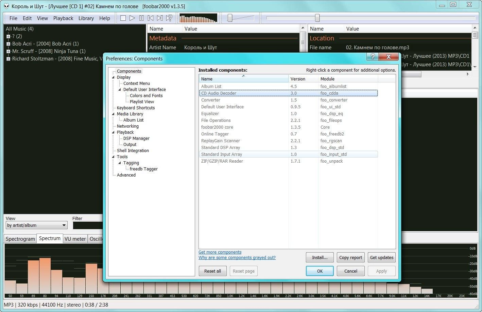Select the Spectrum tab
The height and width of the screenshot is (312, 482).
coord(50,238)
